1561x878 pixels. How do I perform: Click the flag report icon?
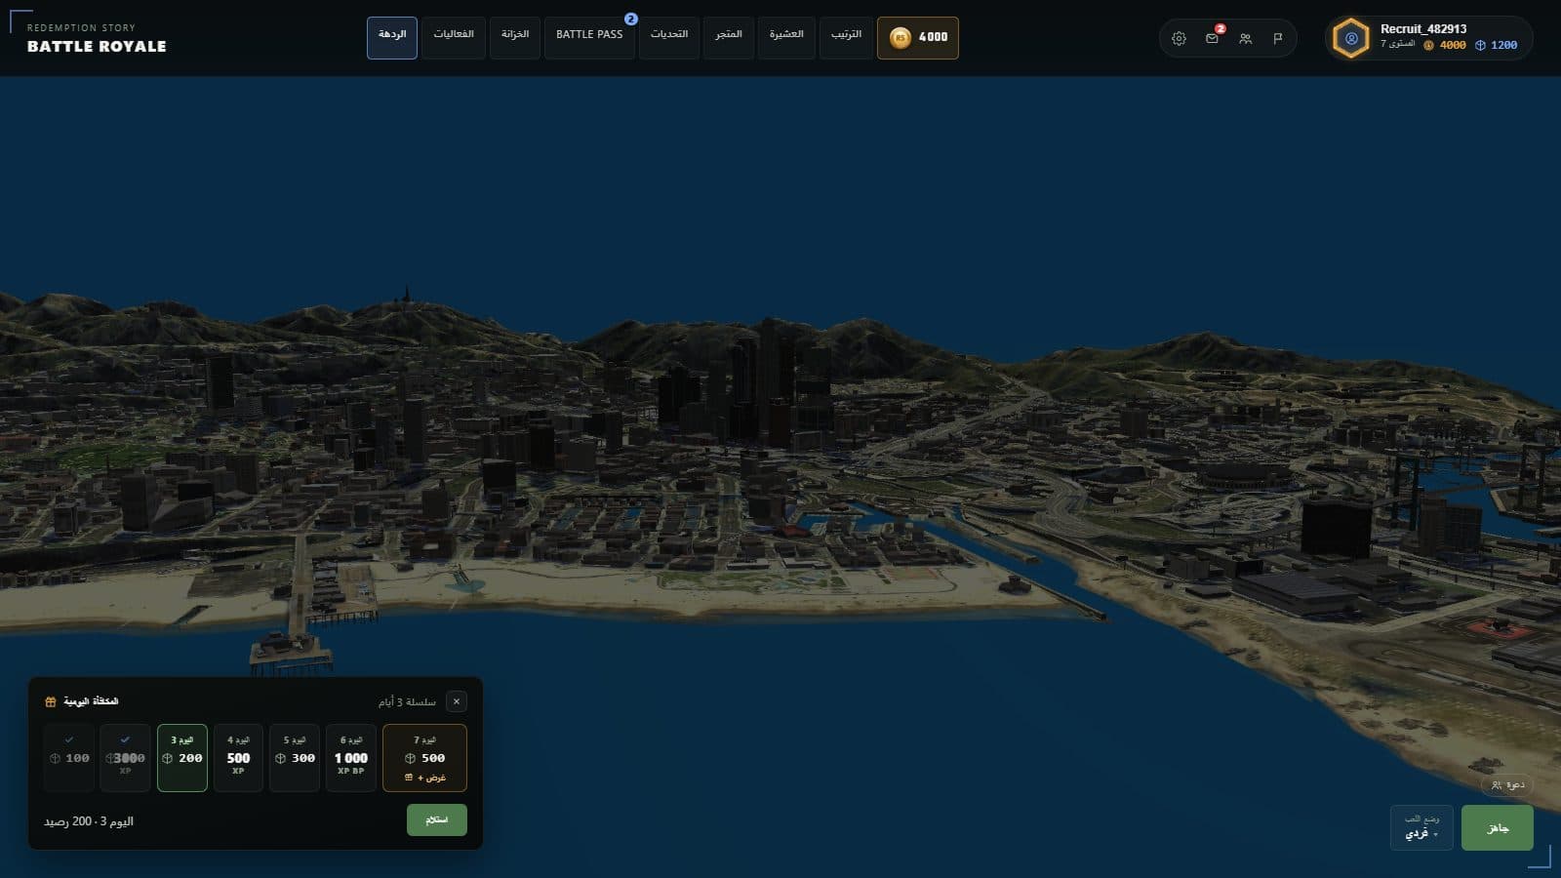1278,38
